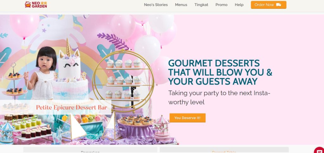The image size is (324, 153).
Task: Open the Menus navigation item
Action: (181, 5)
